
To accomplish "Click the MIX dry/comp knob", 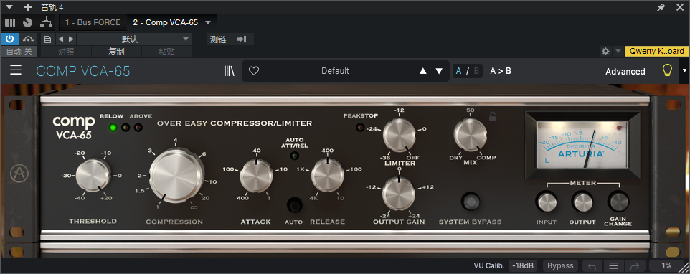I will [471, 136].
